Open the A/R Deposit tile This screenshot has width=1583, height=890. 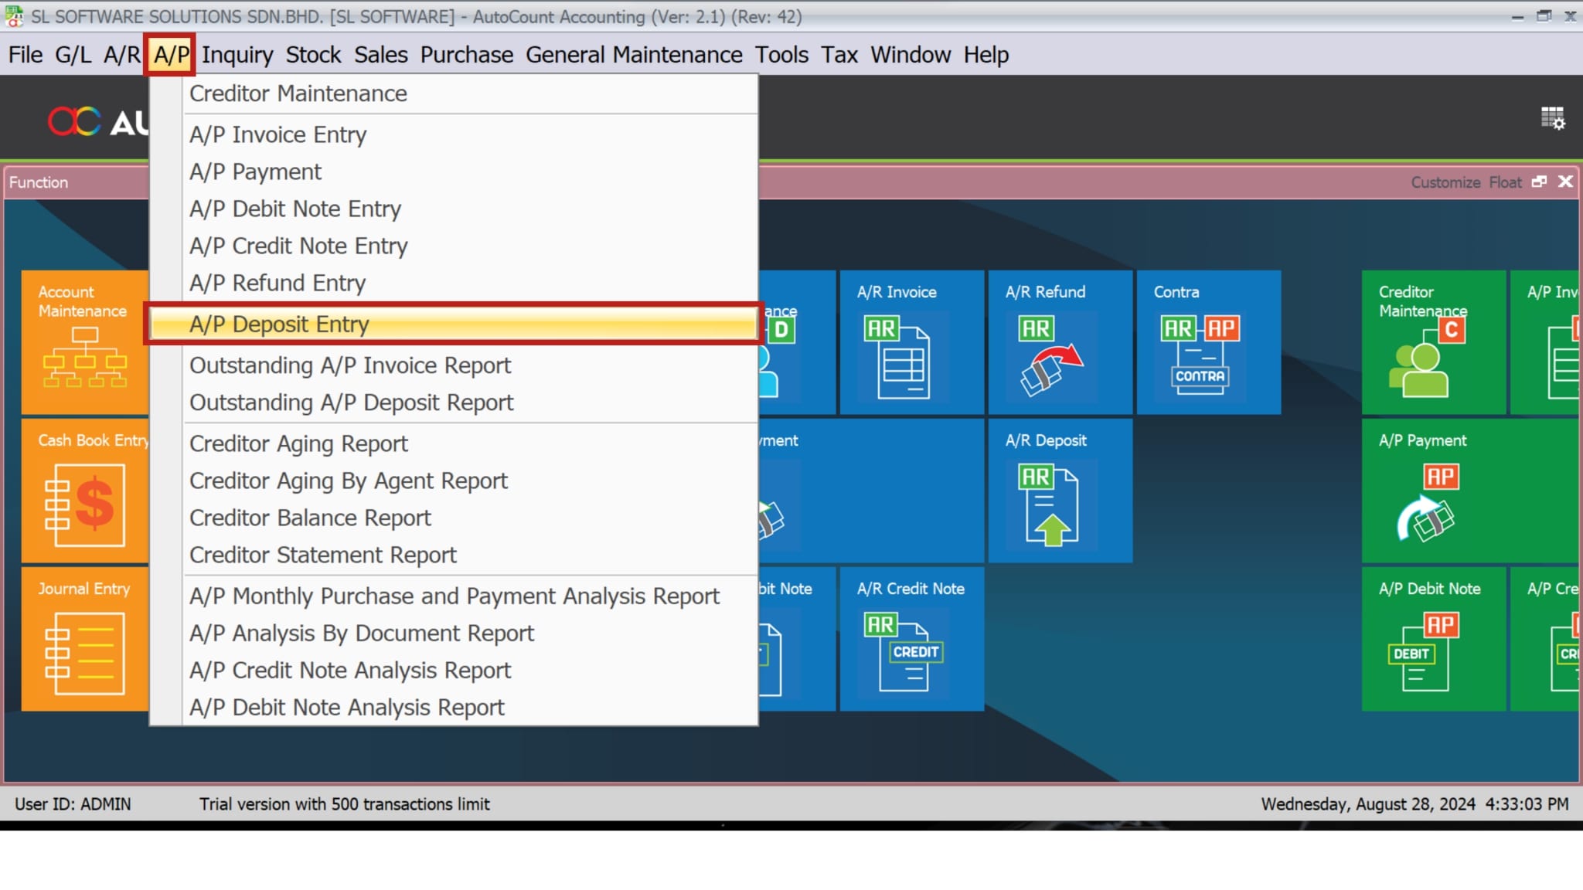[1060, 490]
